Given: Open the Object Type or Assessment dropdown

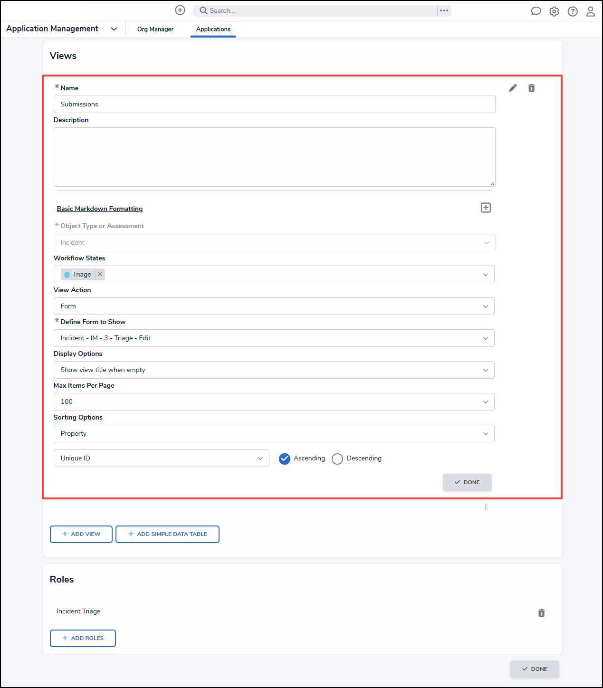Looking at the screenshot, I should coord(275,243).
